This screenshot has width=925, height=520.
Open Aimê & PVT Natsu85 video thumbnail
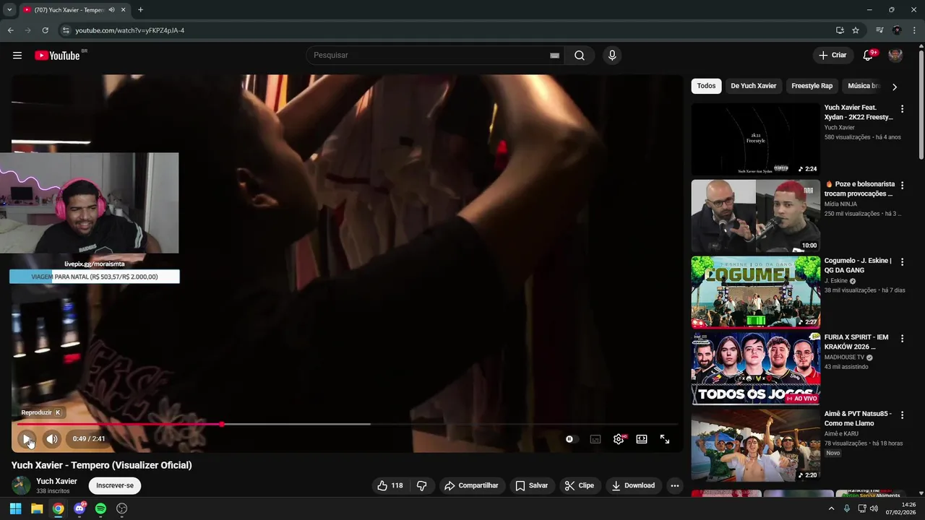pyautogui.click(x=756, y=446)
